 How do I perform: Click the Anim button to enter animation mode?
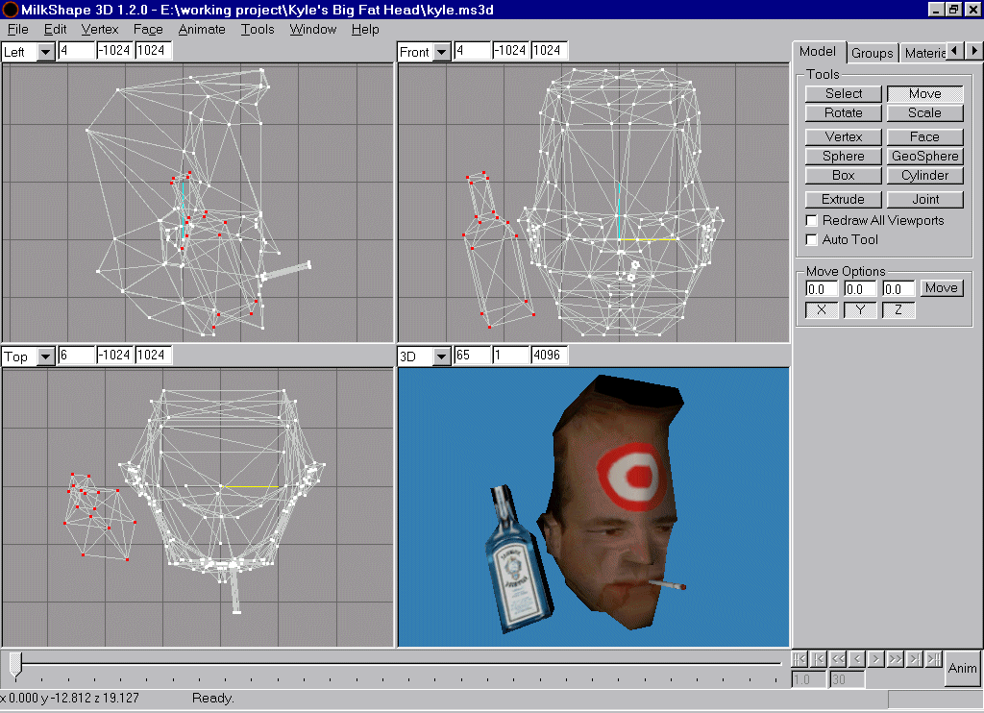[x=962, y=668]
